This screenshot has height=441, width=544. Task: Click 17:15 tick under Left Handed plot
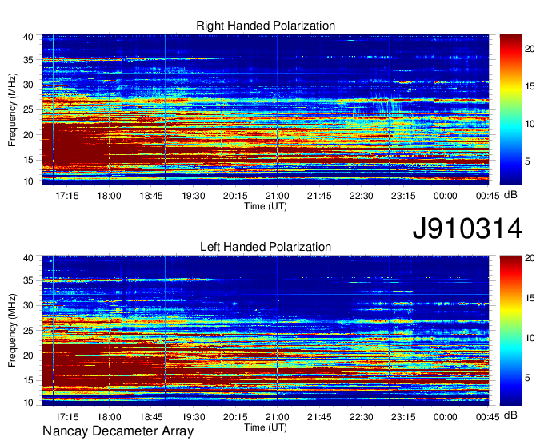[x=67, y=417]
